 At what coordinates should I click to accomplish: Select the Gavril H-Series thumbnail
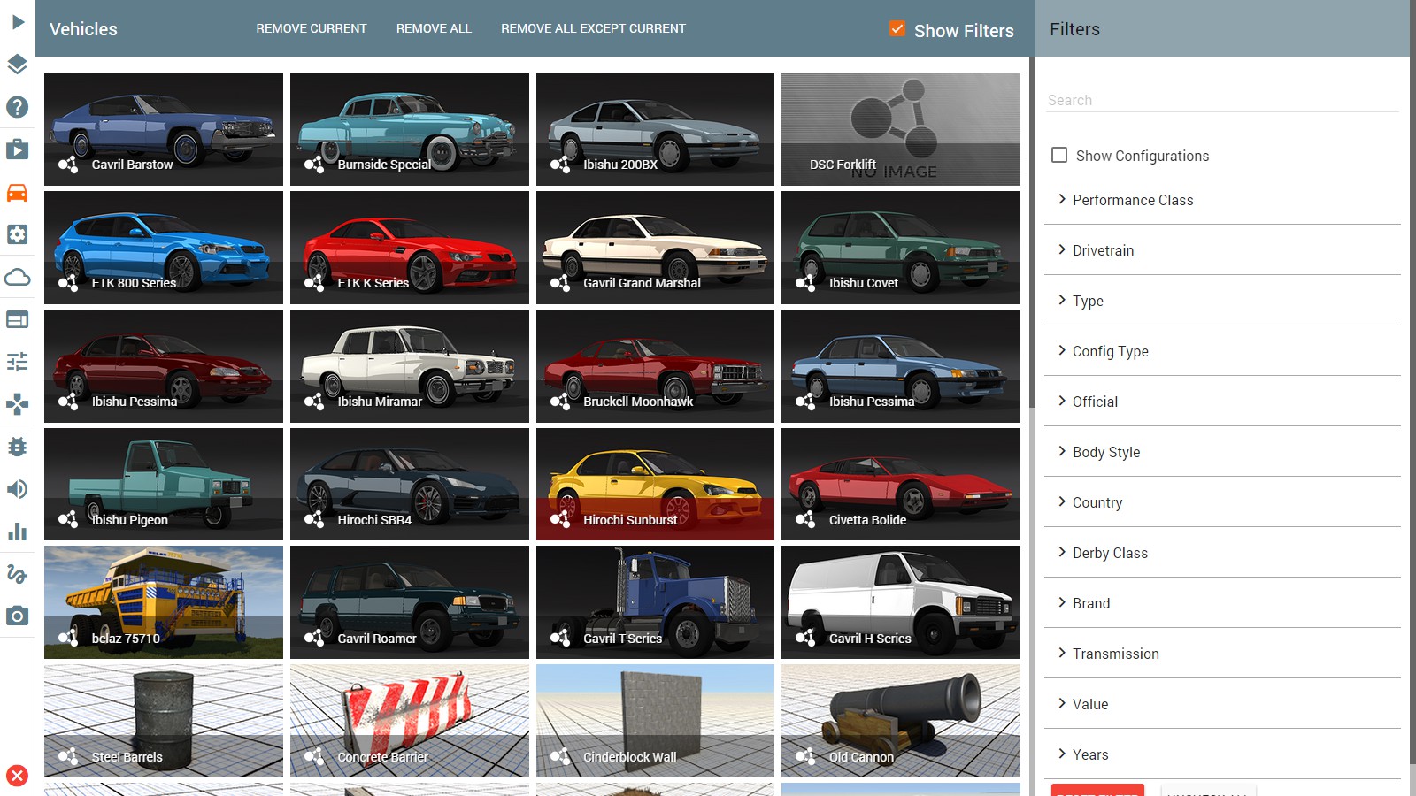pos(901,602)
